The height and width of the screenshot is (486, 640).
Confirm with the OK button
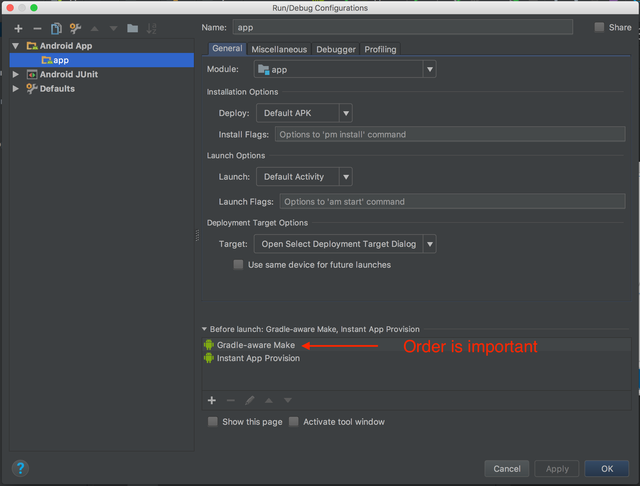coord(607,469)
